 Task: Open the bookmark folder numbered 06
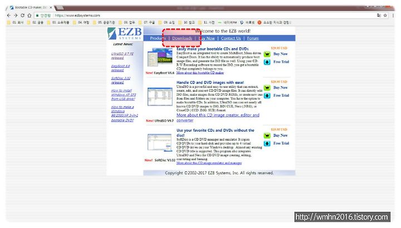(126, 22)
